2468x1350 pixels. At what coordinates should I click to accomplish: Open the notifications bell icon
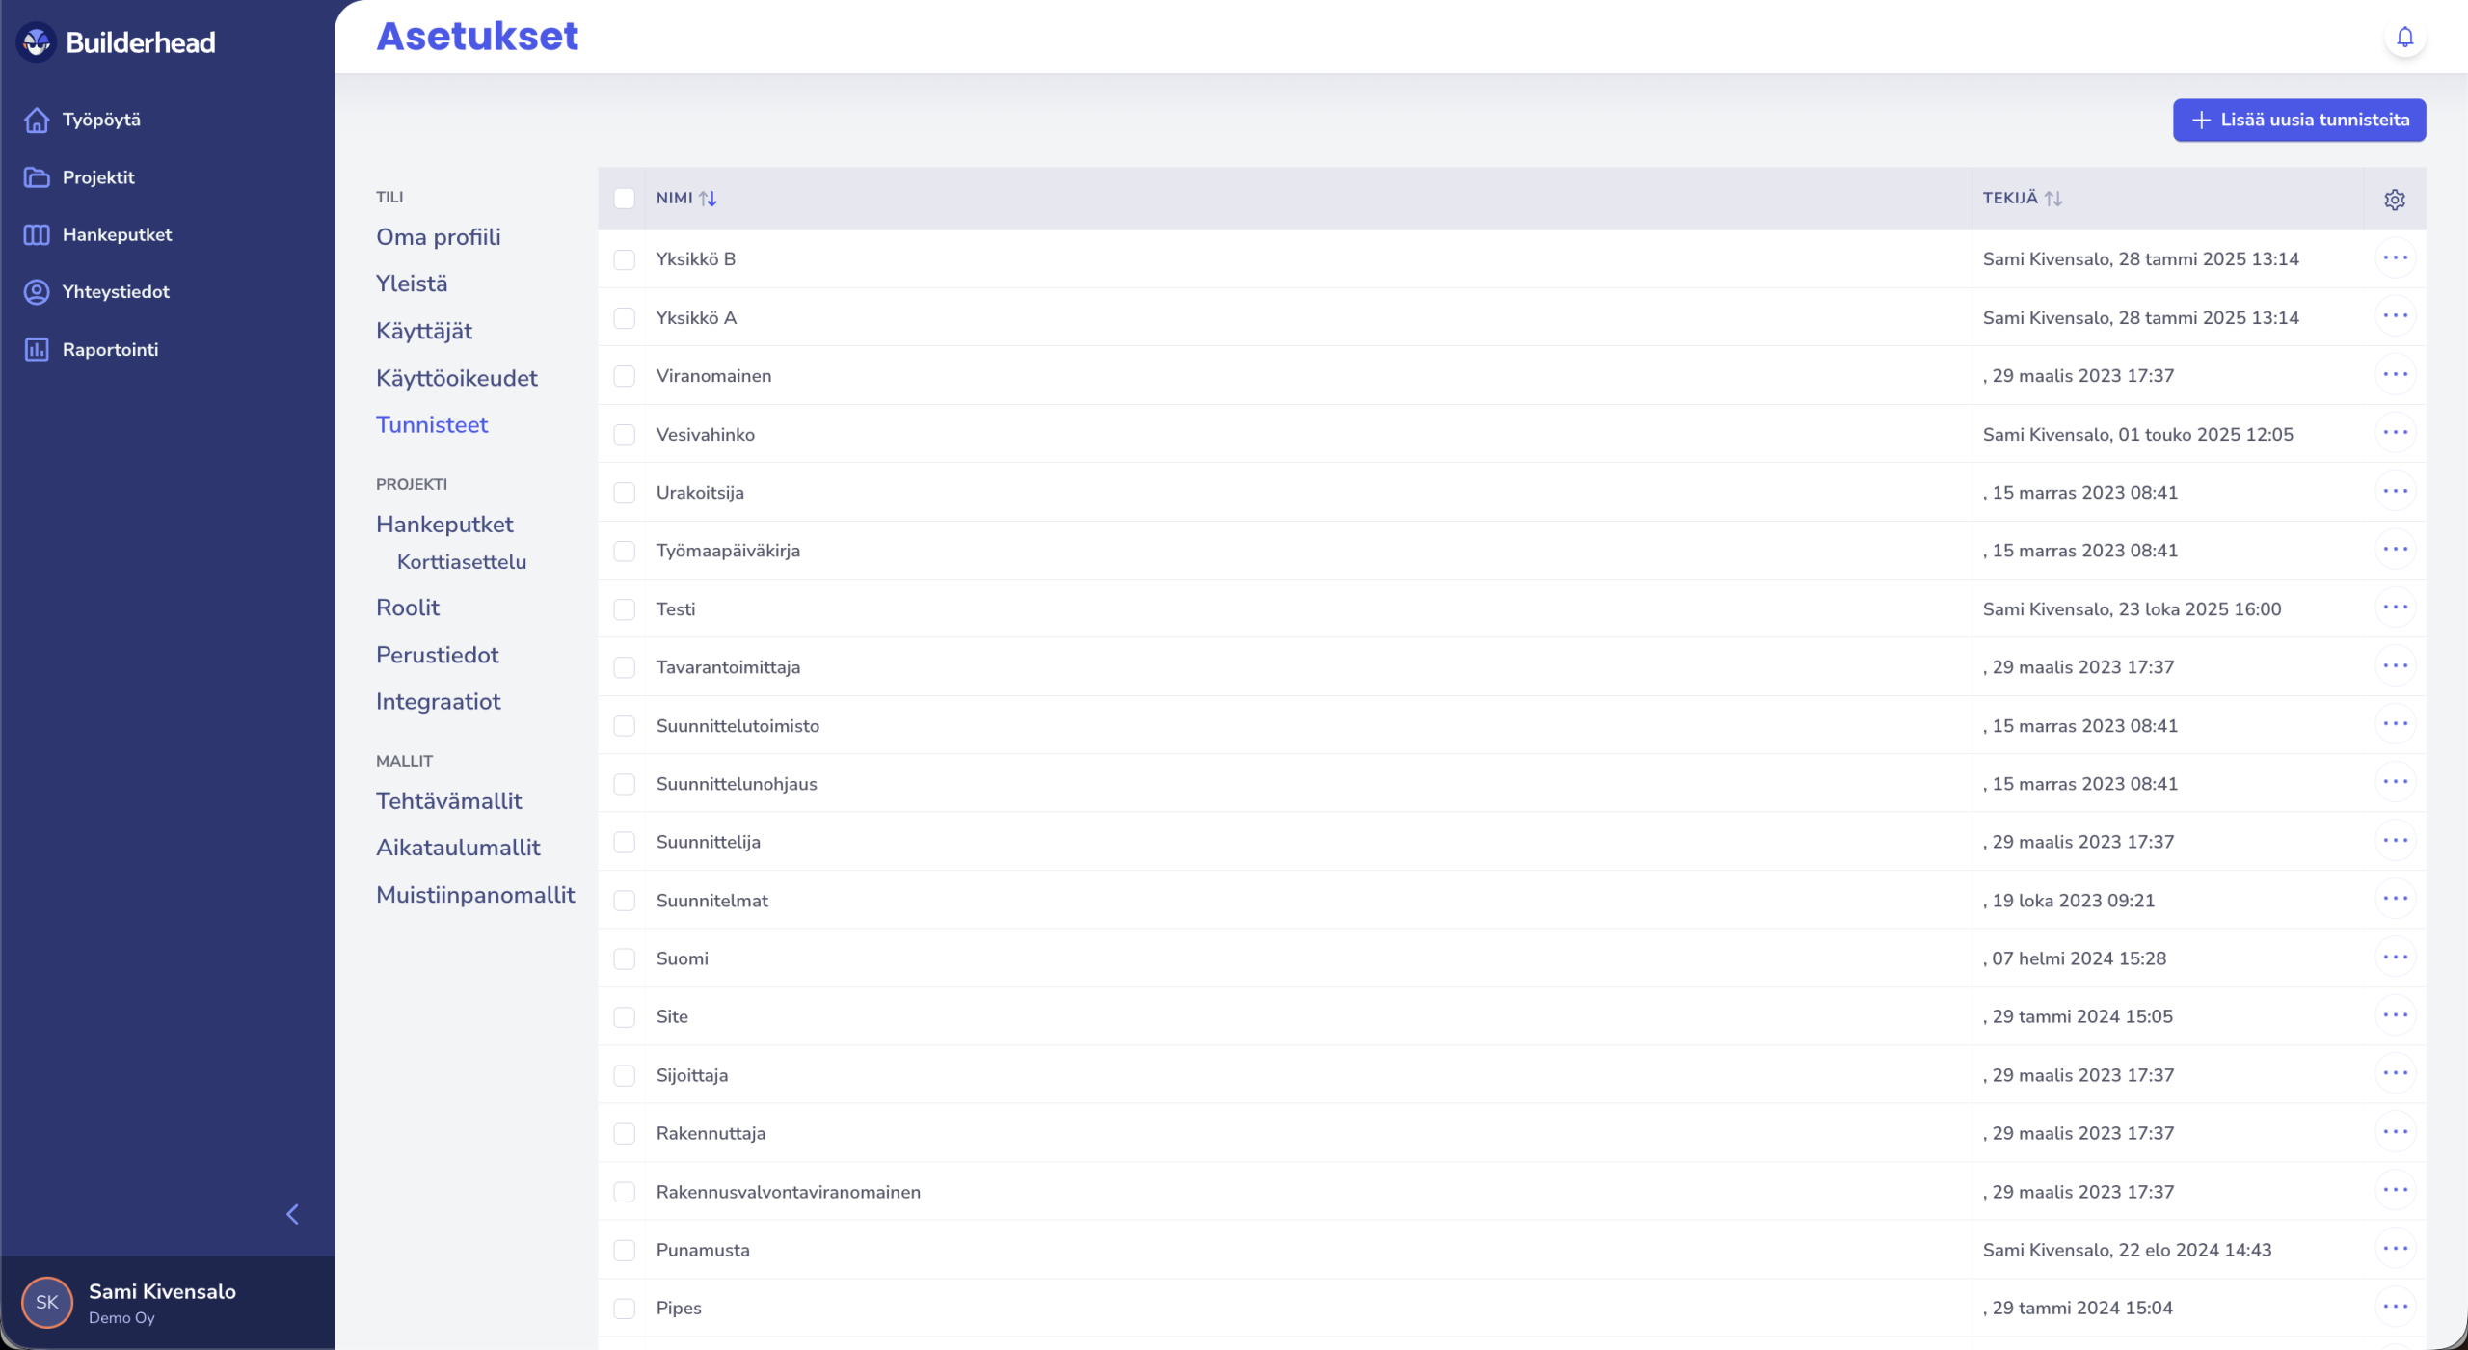coord(2404,37)
